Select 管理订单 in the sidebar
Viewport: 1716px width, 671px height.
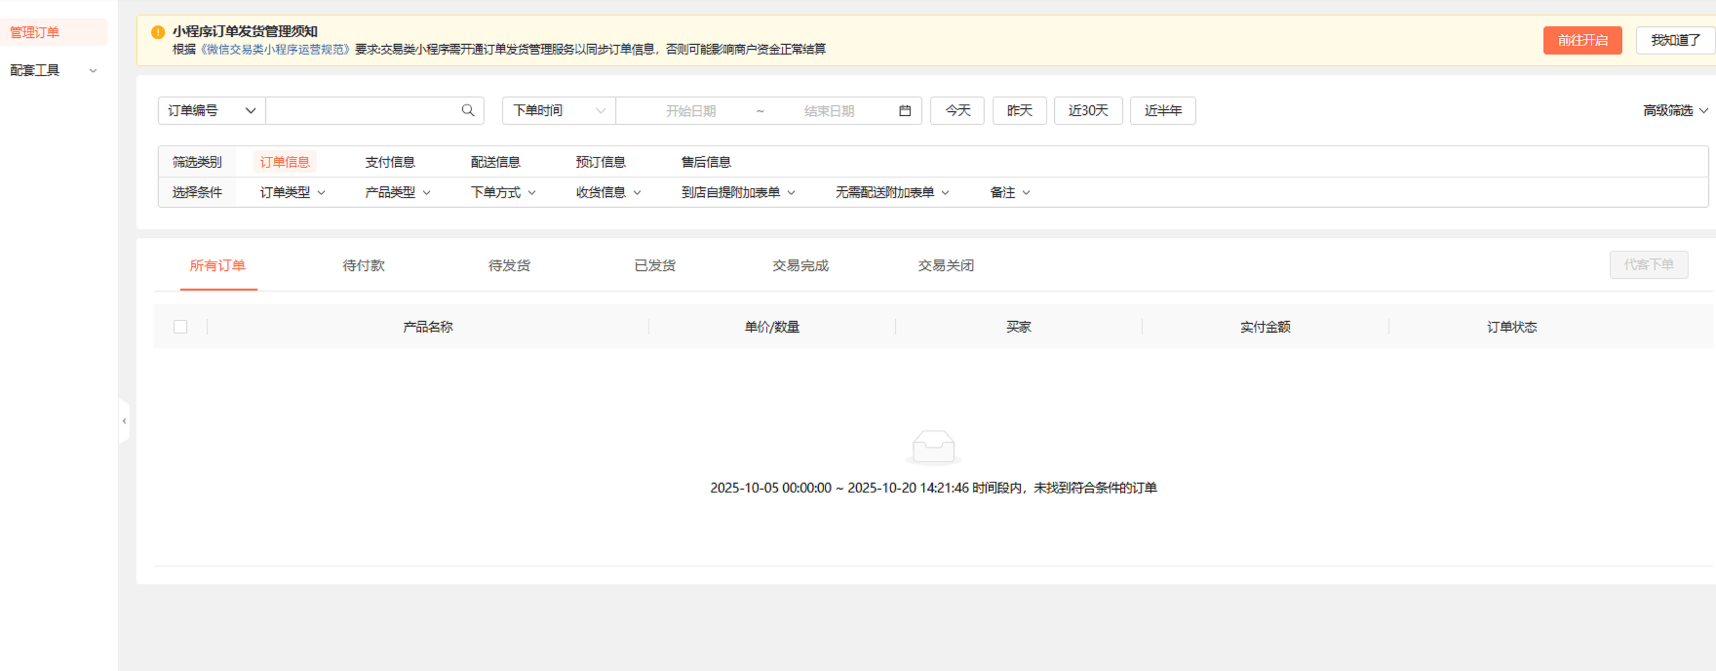click(x=35, y=32)
